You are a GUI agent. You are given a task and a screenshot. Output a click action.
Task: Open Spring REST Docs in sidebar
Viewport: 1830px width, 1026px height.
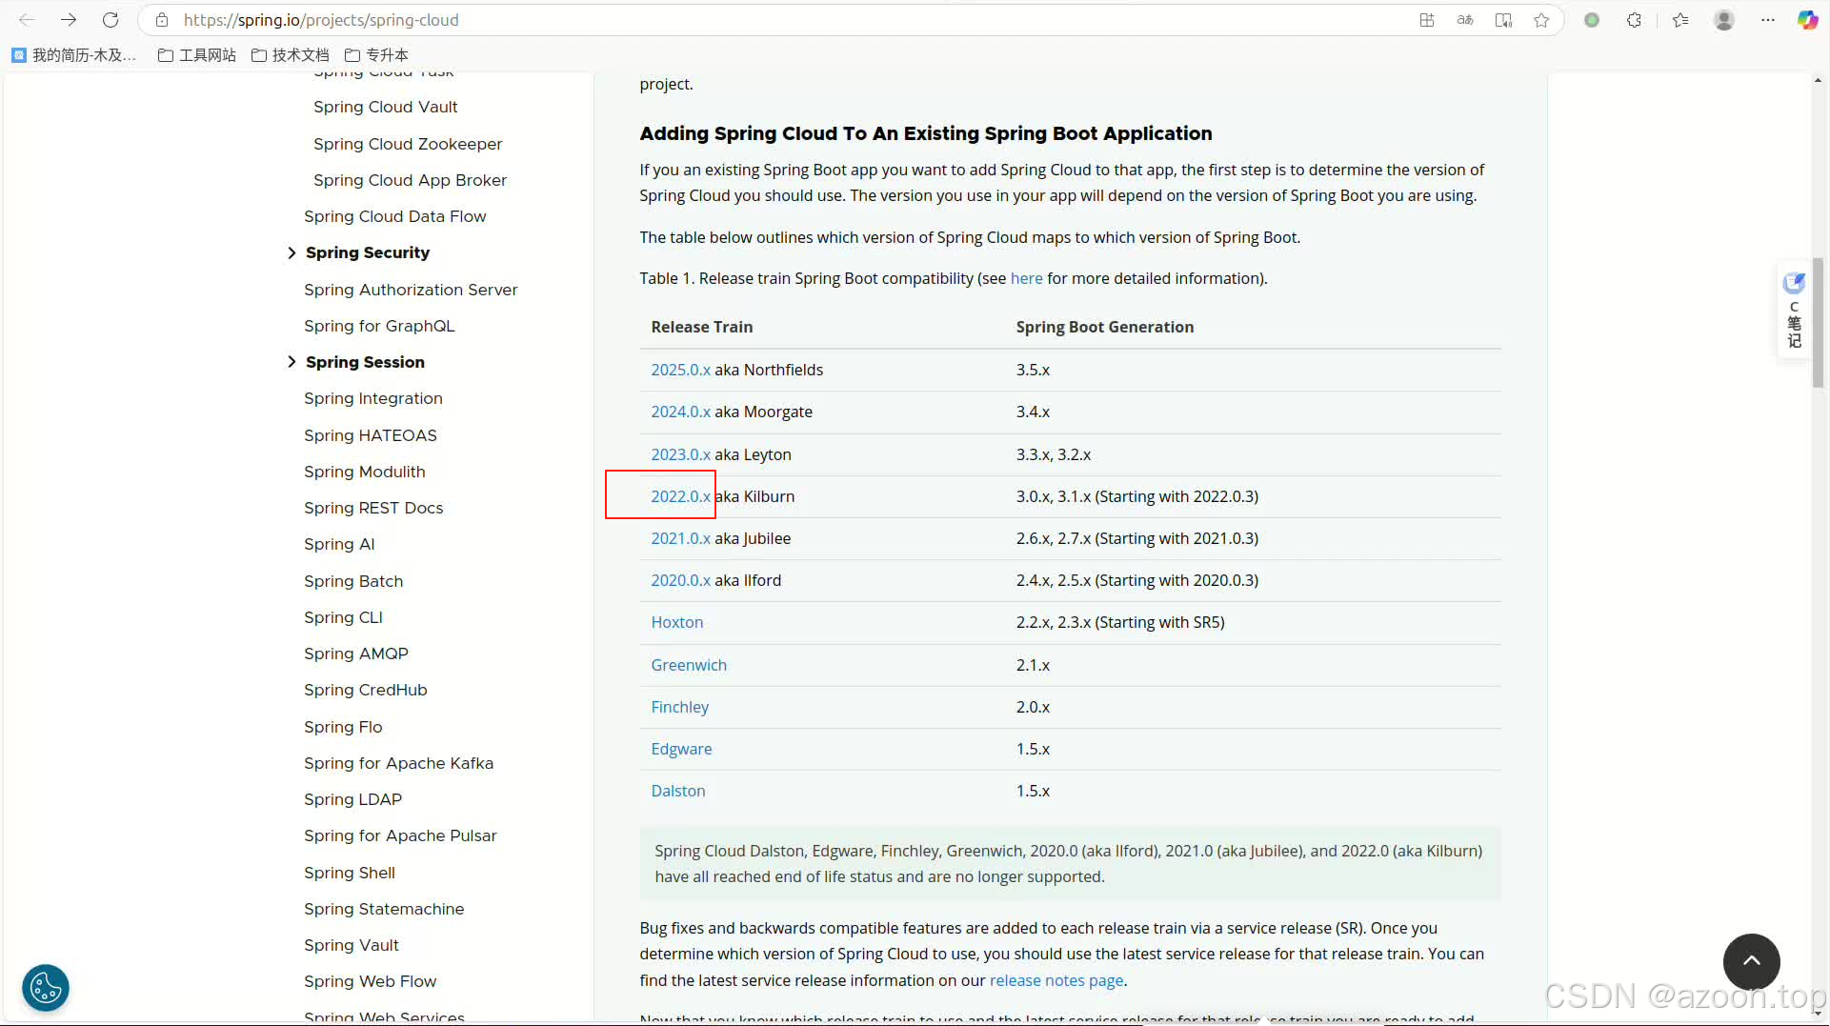point(373,508)
